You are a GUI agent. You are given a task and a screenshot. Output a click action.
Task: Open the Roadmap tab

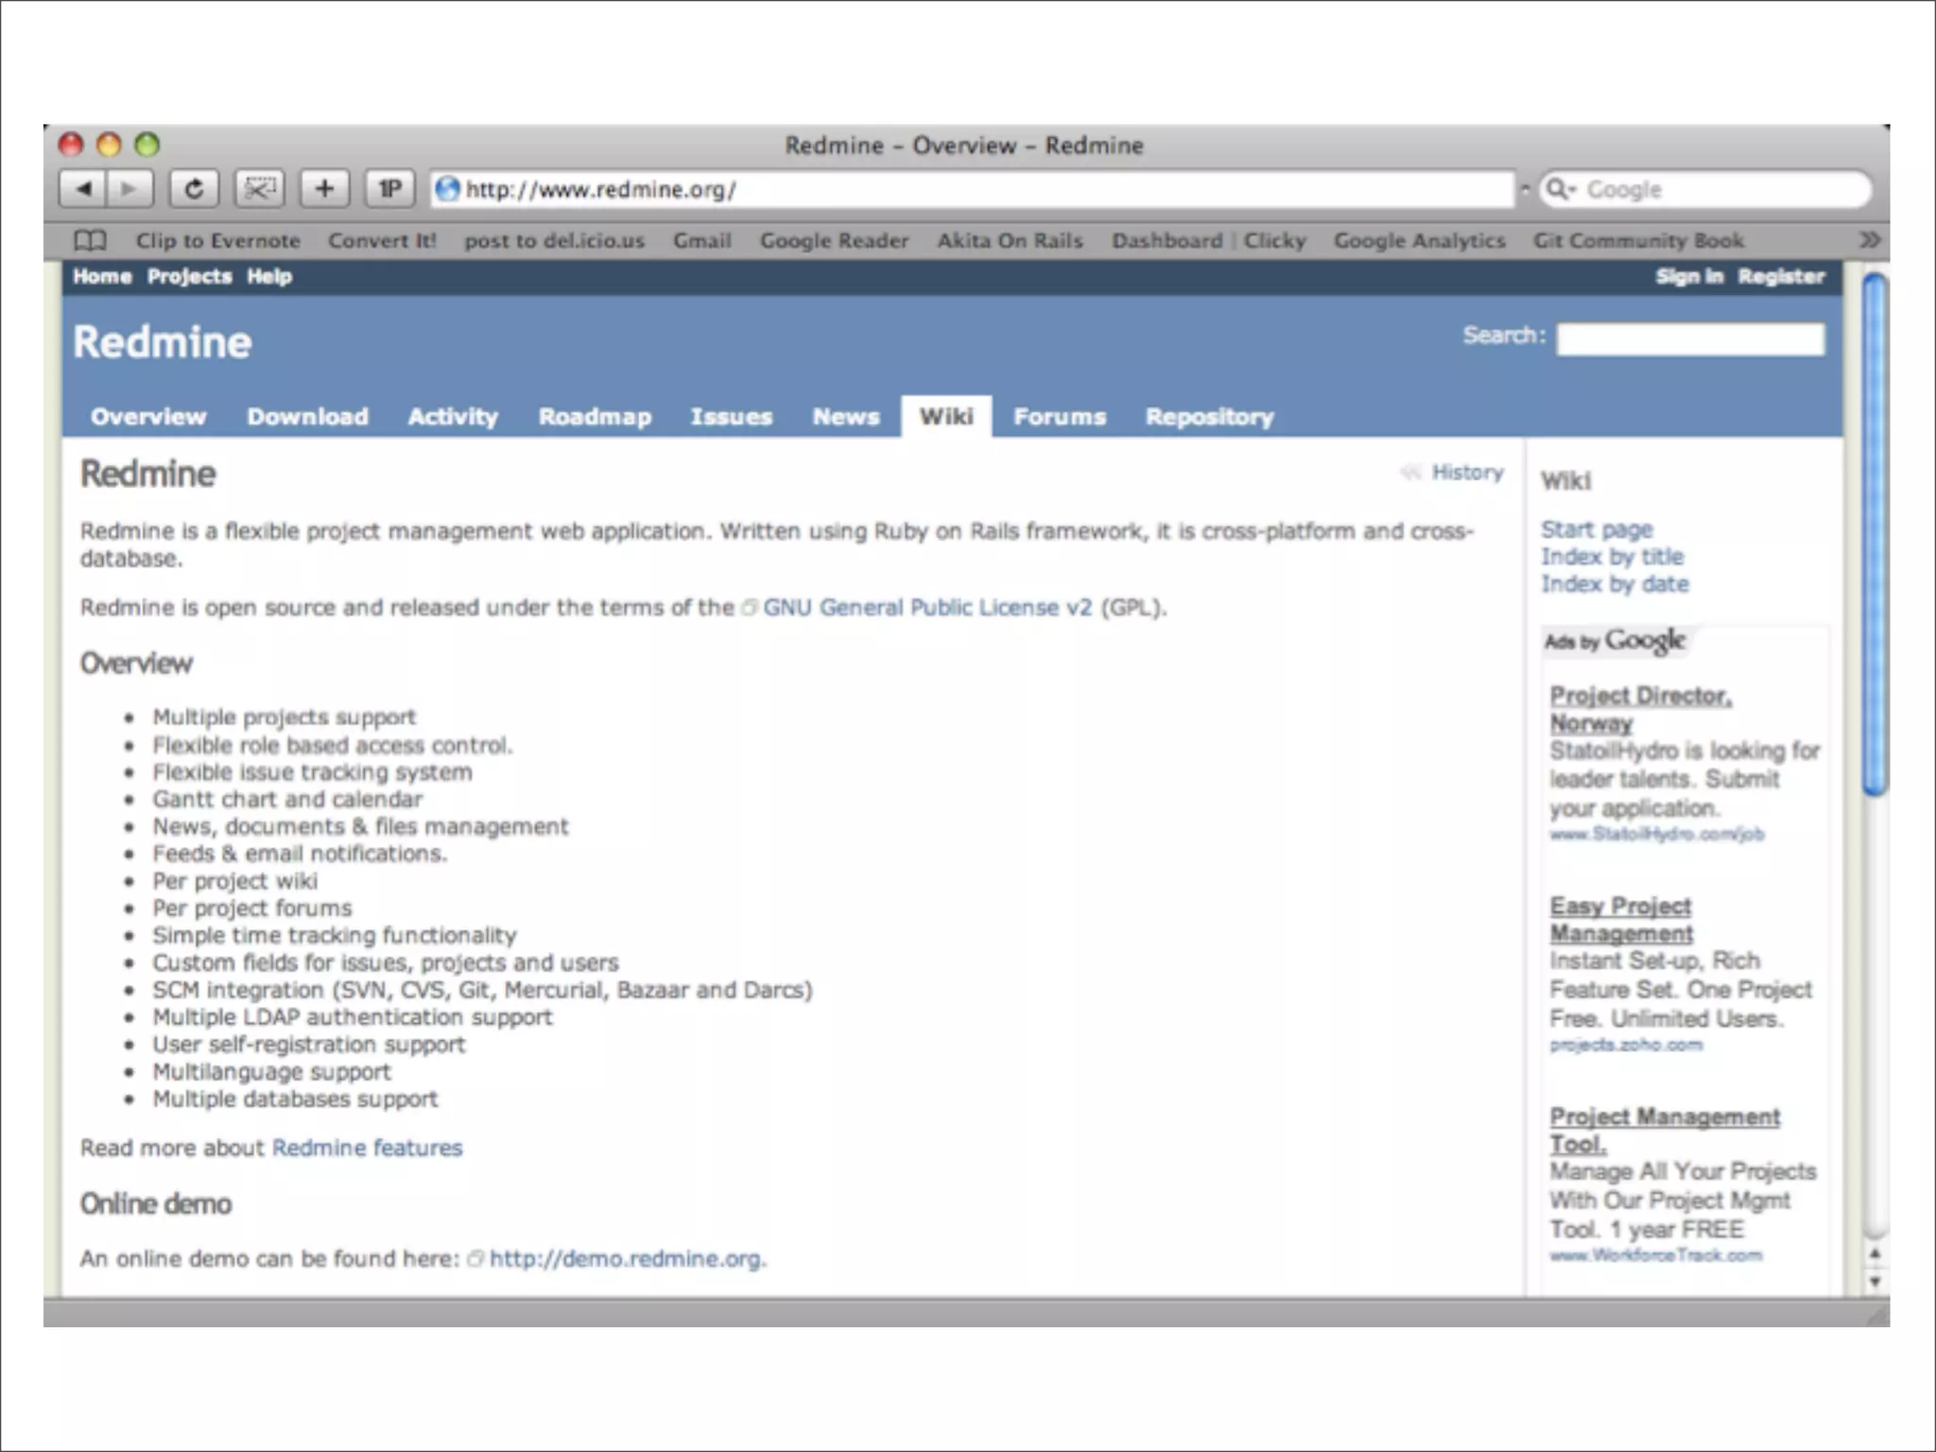click(595, 417)
